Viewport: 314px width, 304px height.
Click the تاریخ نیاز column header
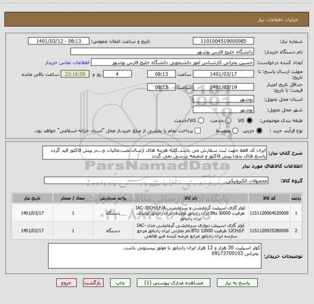[x=32, y=198]
